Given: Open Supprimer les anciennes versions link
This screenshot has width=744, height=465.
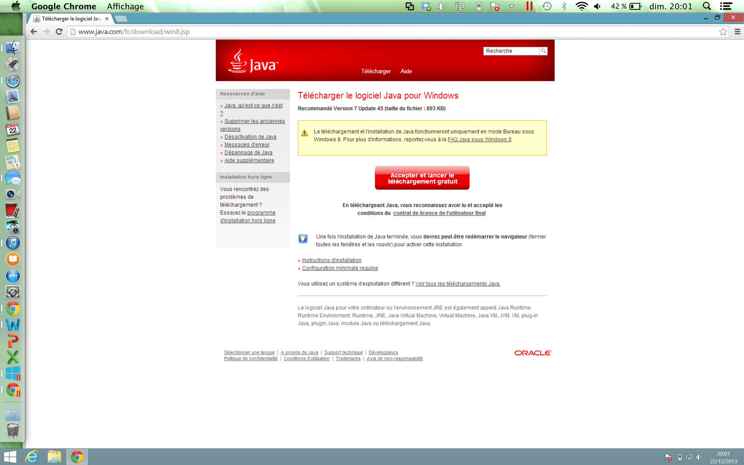Looking at the screenshot, I should point(252,125).
